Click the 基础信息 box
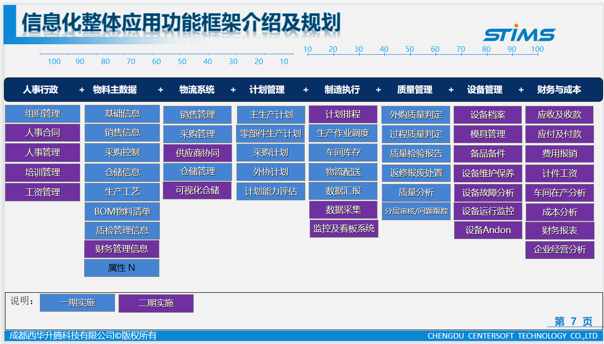The width and height of the screenshot is (604, 344). point(122,114)
